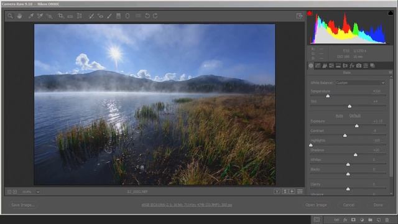The image size is (398, 224).
Task: Click the Done button
Action: coord(378,205)
